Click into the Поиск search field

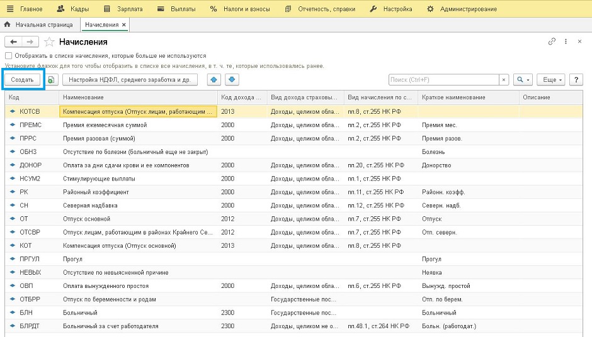click(x=443, y=80)
